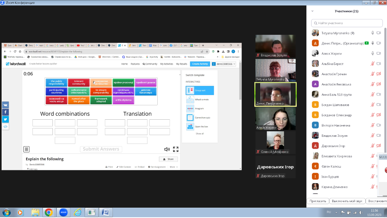This screenshot has width=387, height=218.
Task: Click the Create Activity button
Action: tap(200, 64)
